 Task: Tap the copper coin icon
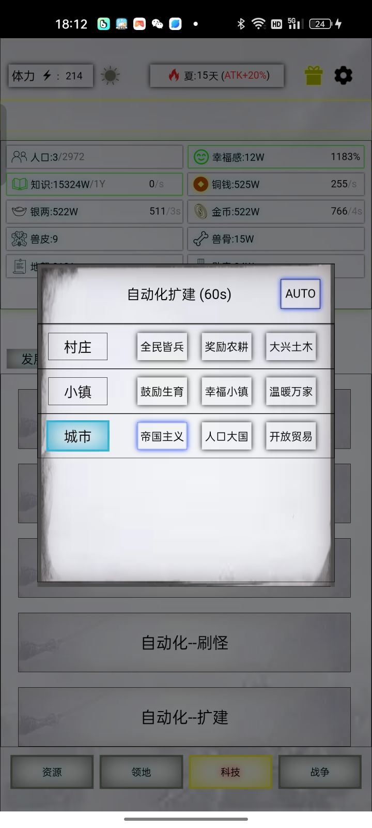[200, 184]
